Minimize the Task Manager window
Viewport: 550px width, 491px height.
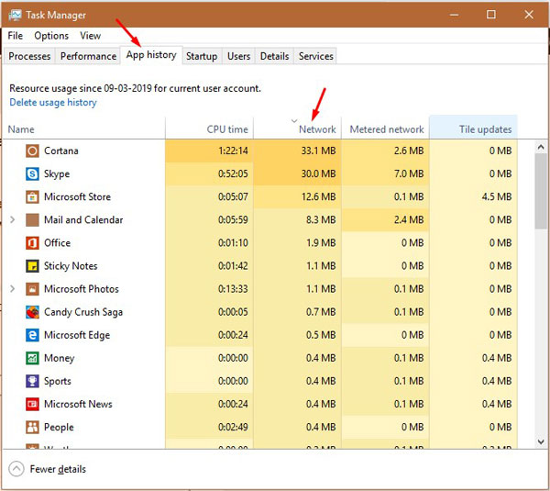click(455, 15)
